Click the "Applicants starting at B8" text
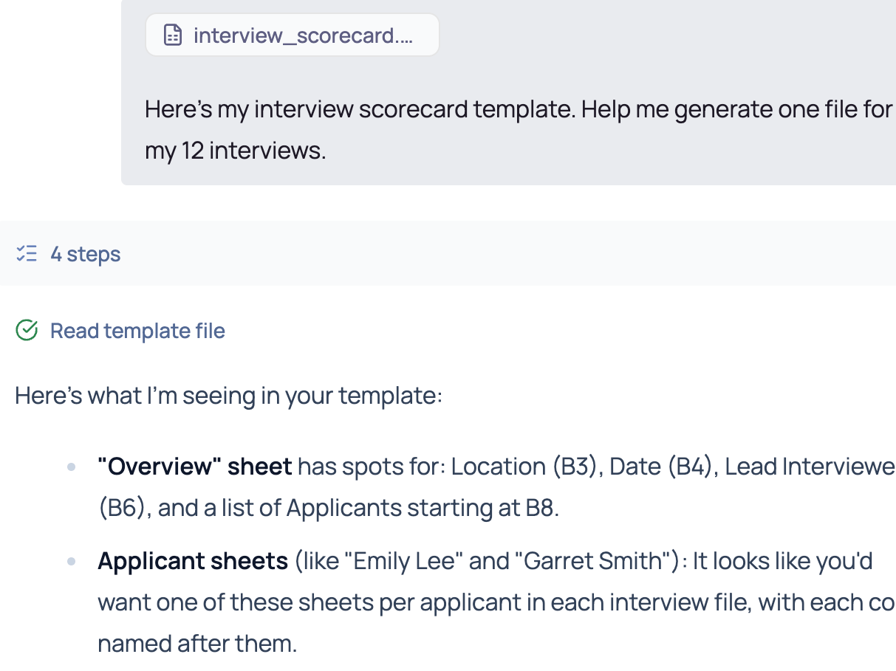Screen dimensions: 896x671 (420, 508)
